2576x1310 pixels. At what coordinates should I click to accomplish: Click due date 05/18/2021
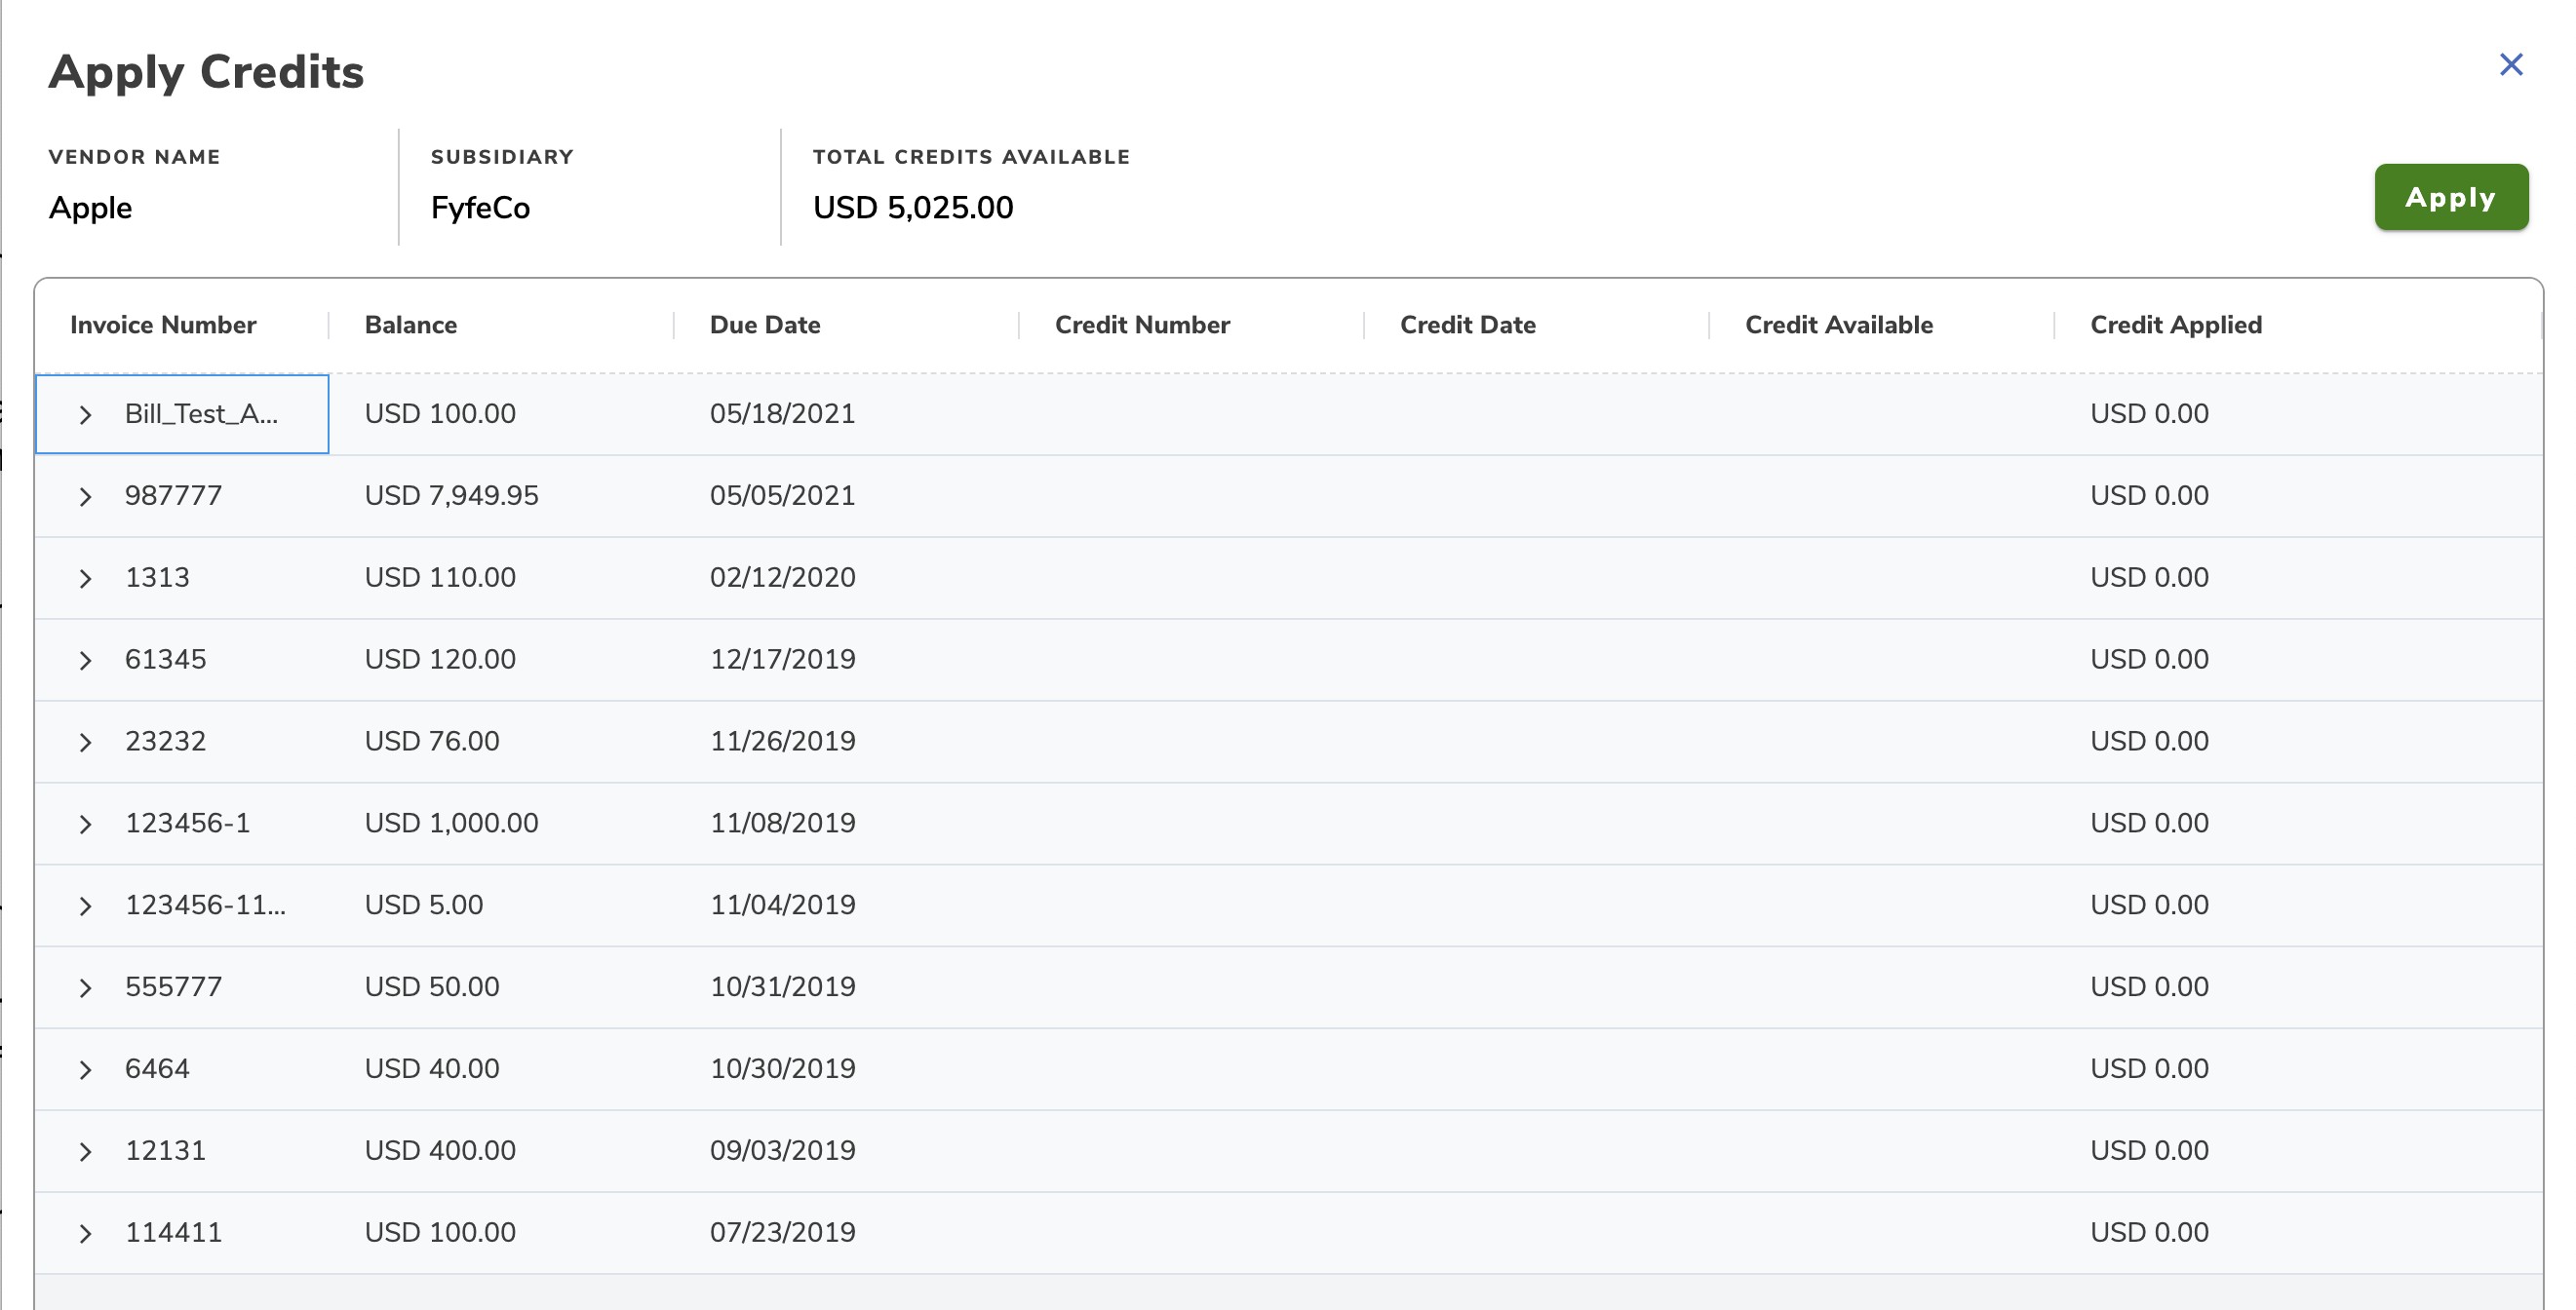coord(782,414)
